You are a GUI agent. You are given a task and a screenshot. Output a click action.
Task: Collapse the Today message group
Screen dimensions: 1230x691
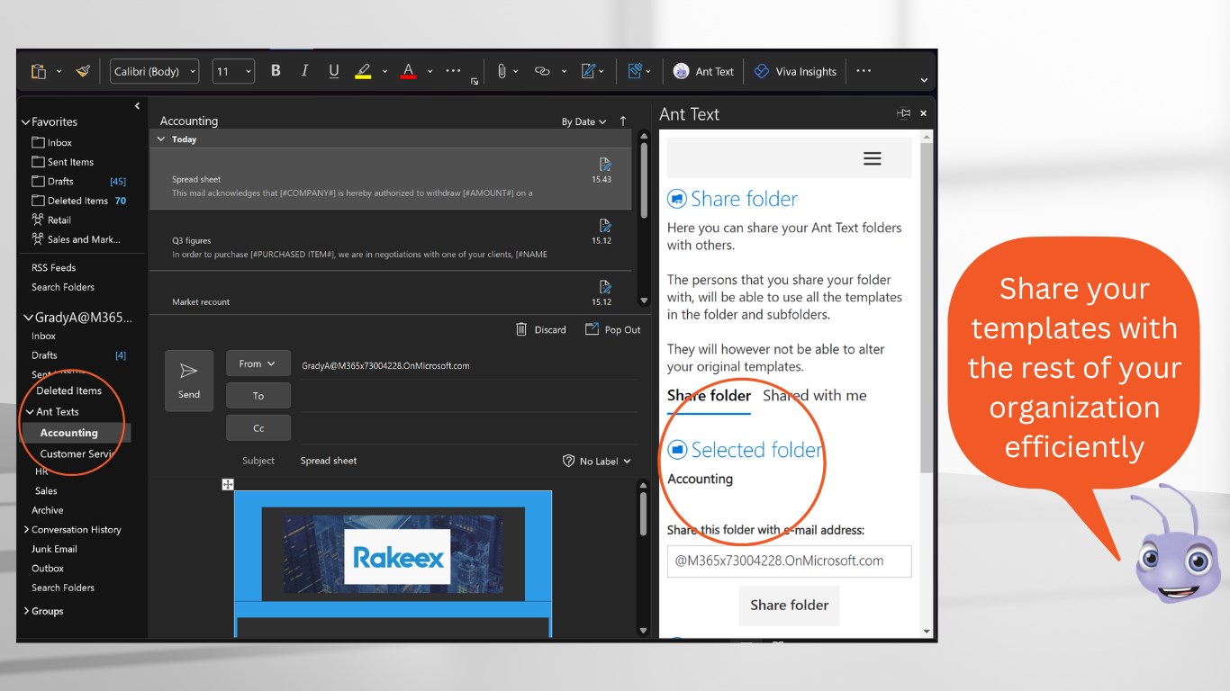161,139
